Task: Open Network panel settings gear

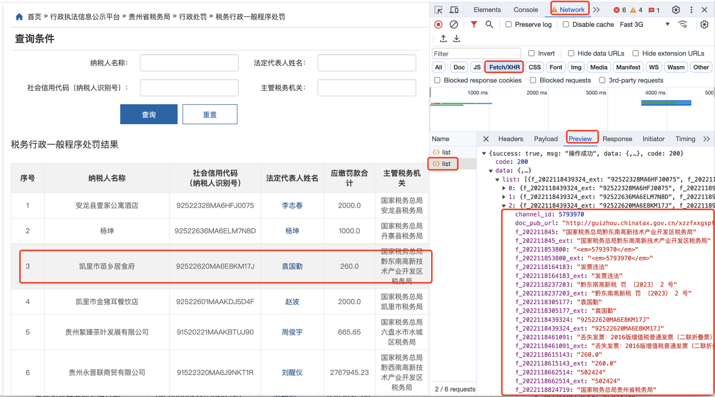Action: pyautogui.click(x=704, y=24)
